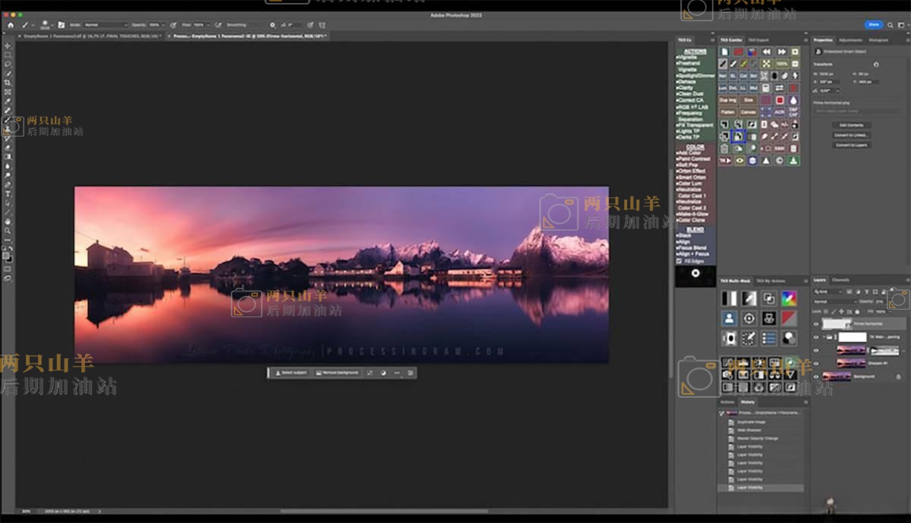
Task: Toggle the Fill Edges checkbox
Action: pyautogui.click(x=679, y=260)
